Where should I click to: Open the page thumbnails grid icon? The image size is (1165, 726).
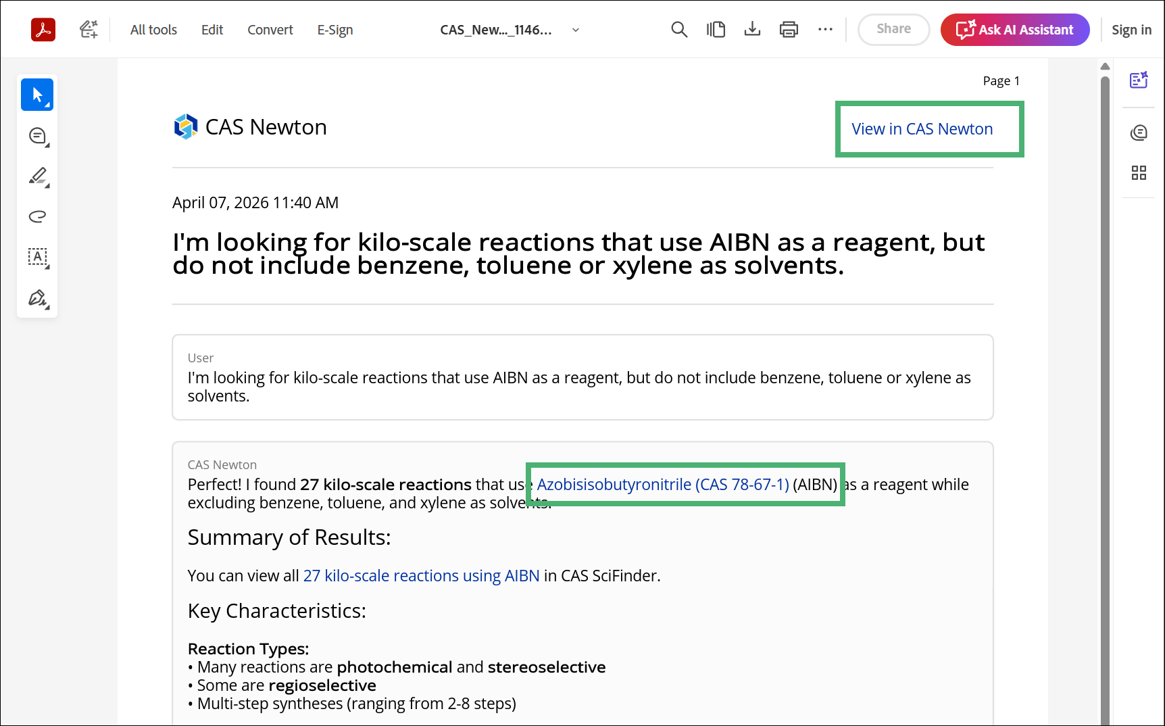click(x=1139, y=172)
